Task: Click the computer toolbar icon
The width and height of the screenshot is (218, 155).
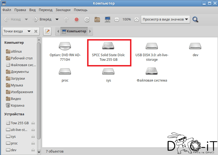Action: [108, 19]
